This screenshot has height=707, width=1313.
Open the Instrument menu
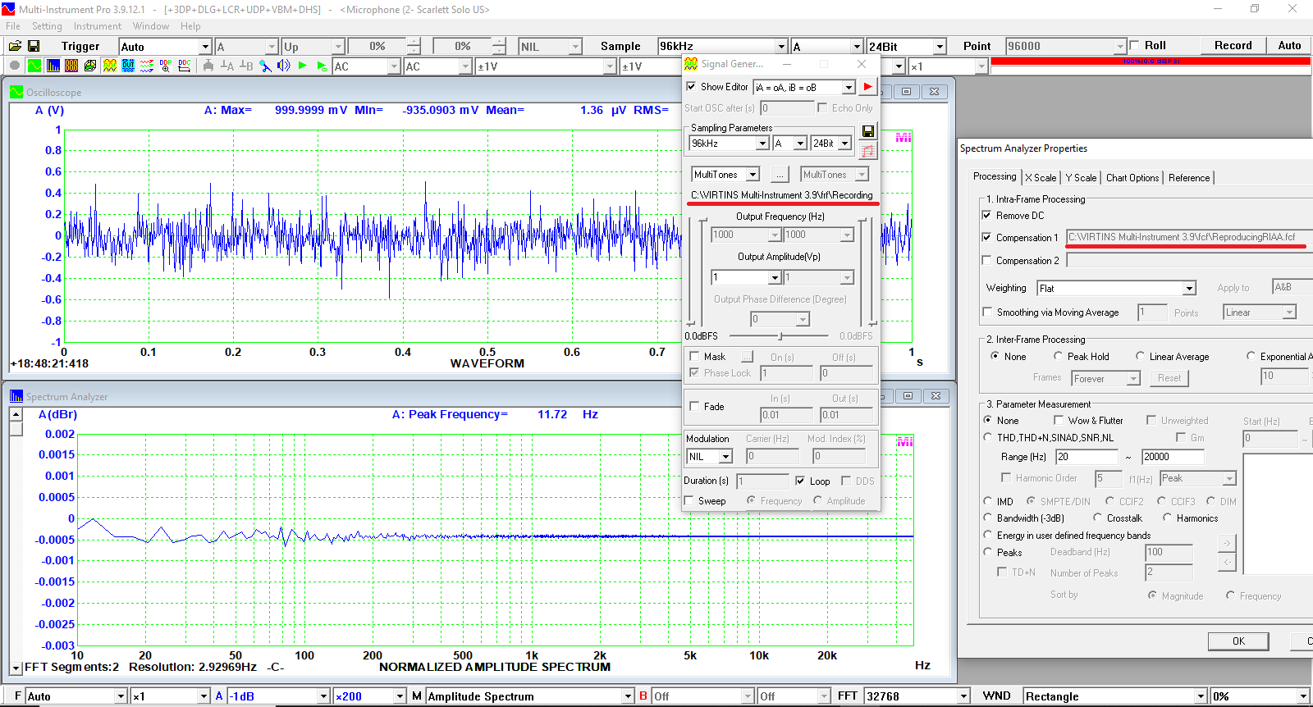pyautogui.click(x=97, y=26)
